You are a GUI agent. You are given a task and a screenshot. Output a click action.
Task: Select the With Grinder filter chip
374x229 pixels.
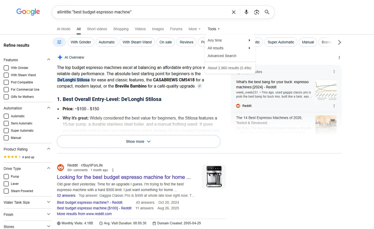pyautogui.click(x=81, y=42)
